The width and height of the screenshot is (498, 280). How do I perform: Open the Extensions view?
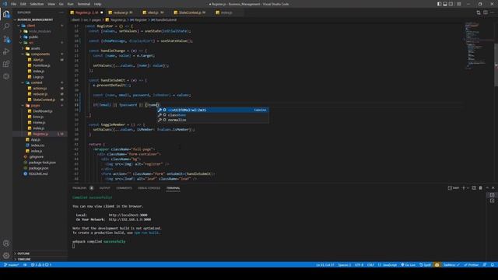pyautogui.click(x=6, y=64)
